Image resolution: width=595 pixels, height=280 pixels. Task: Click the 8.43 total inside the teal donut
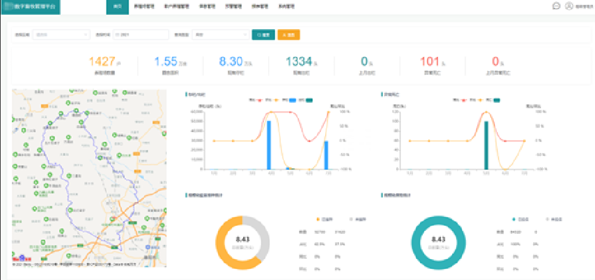(439, 239)
